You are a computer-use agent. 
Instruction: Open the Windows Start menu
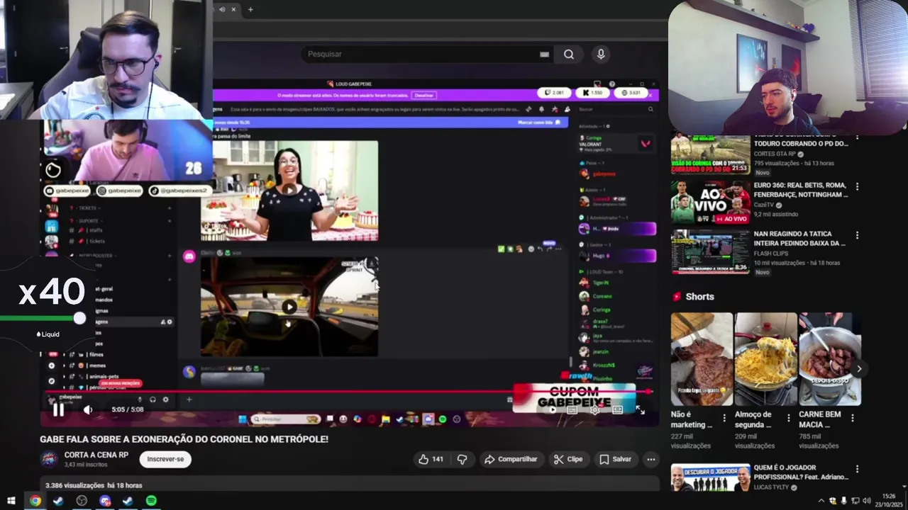(11, 501)
